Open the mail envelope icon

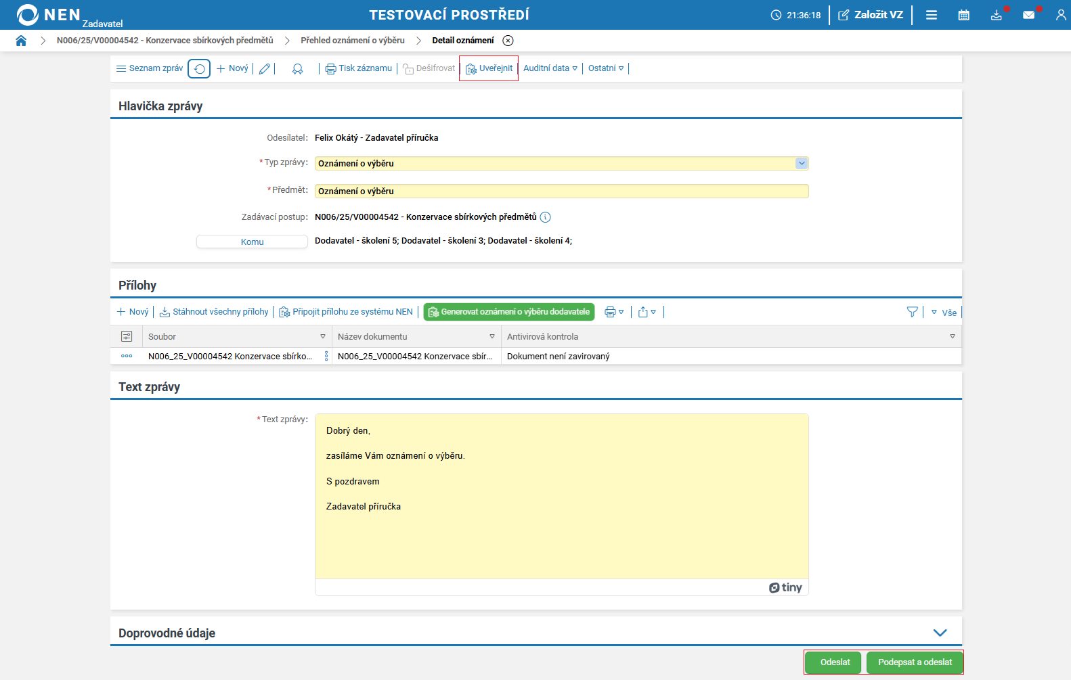point(1028,15)
